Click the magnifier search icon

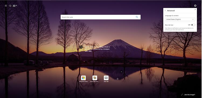tap(137, 17)
